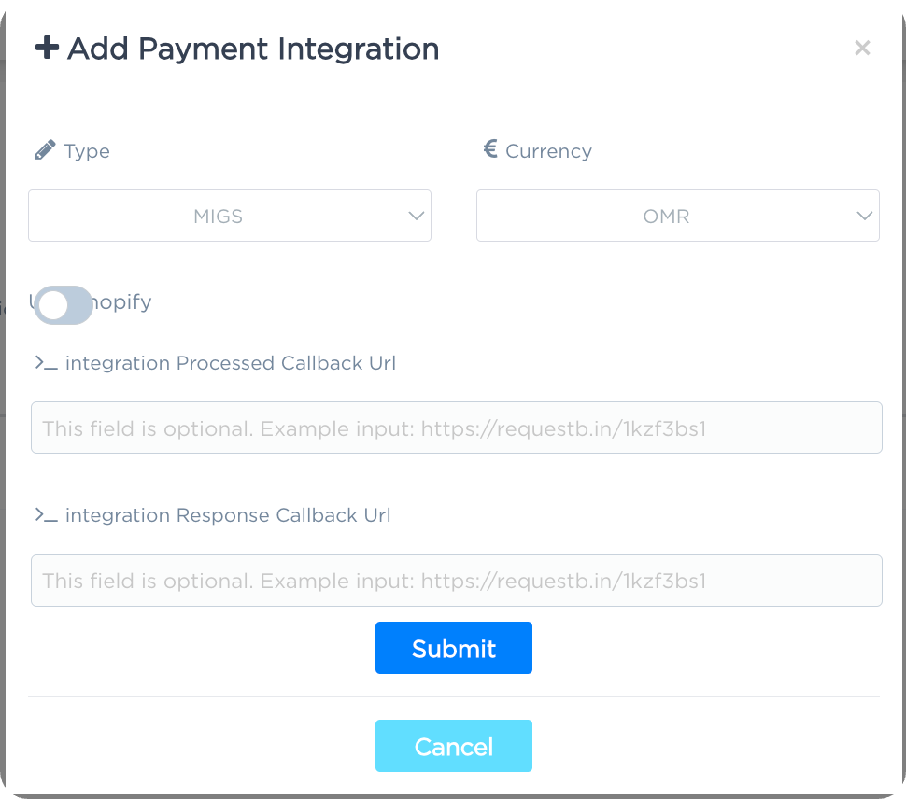Expand the Currency selector chevron
906x799 pixels.
click(864, 216)
